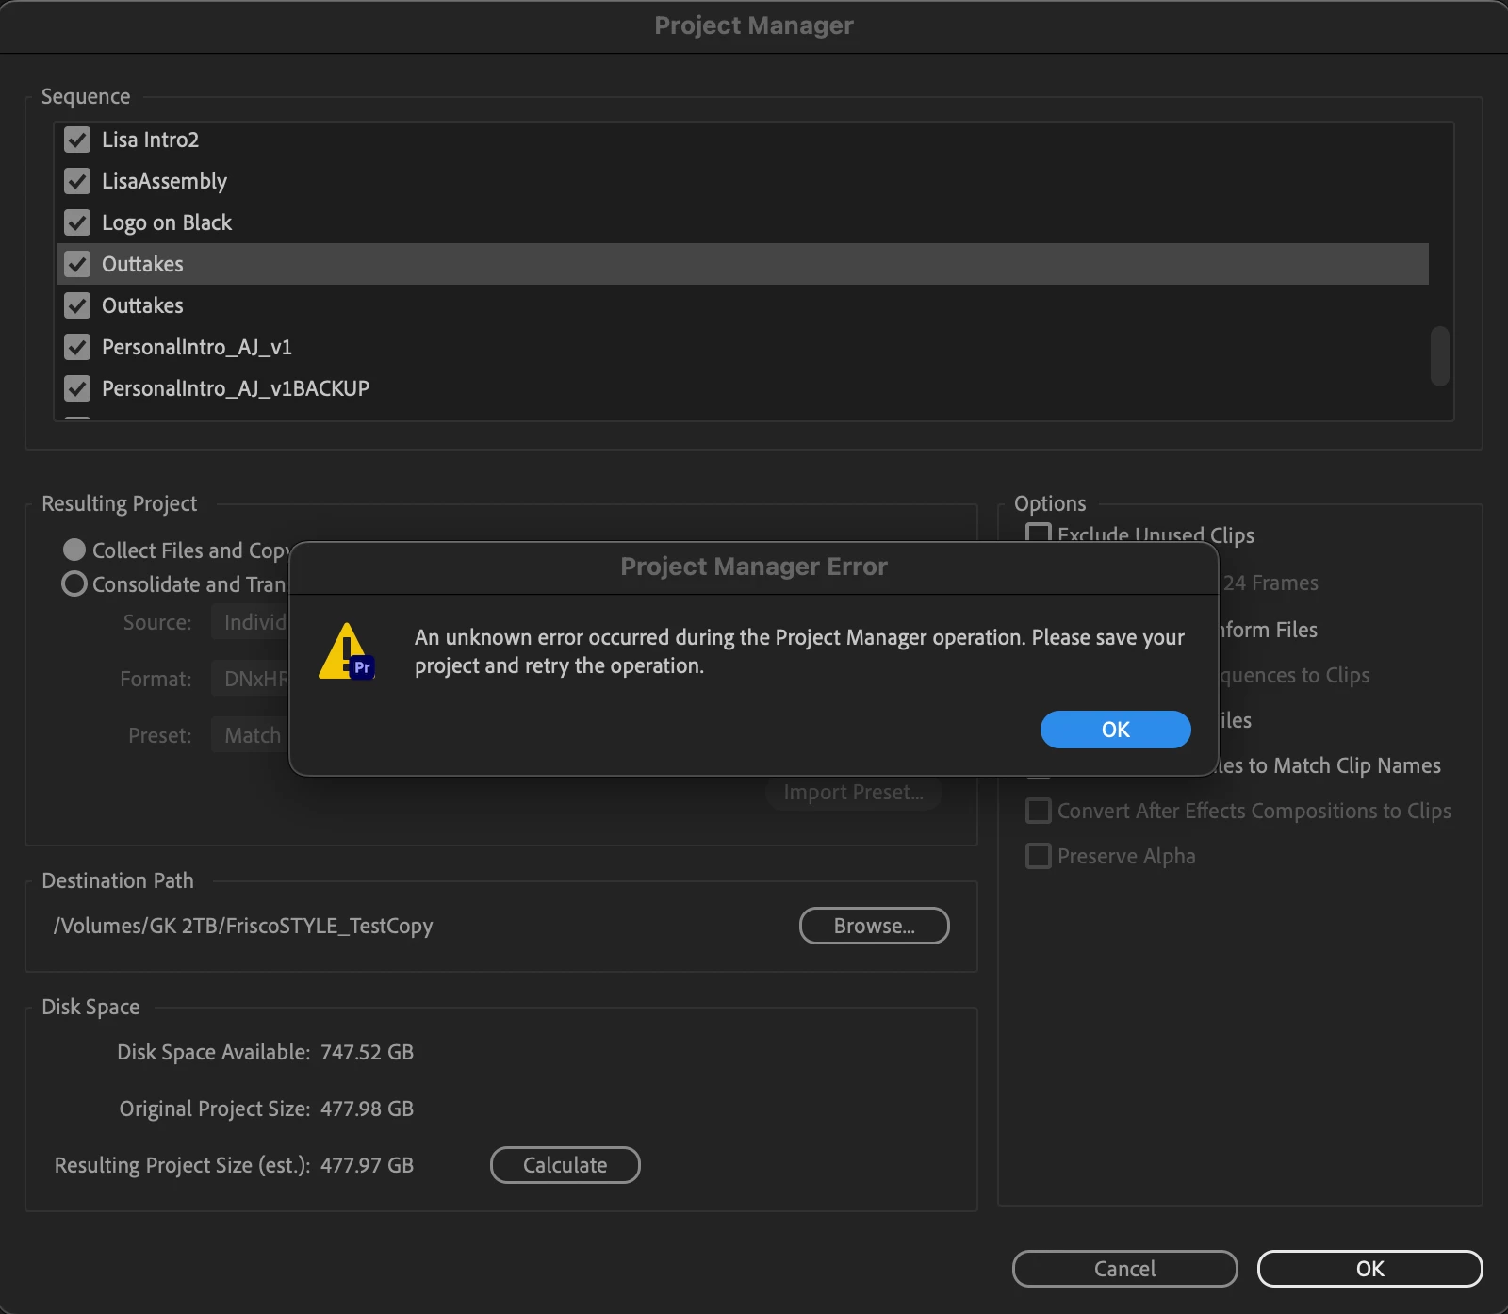Click the error message text in dialog

point(799,651)
